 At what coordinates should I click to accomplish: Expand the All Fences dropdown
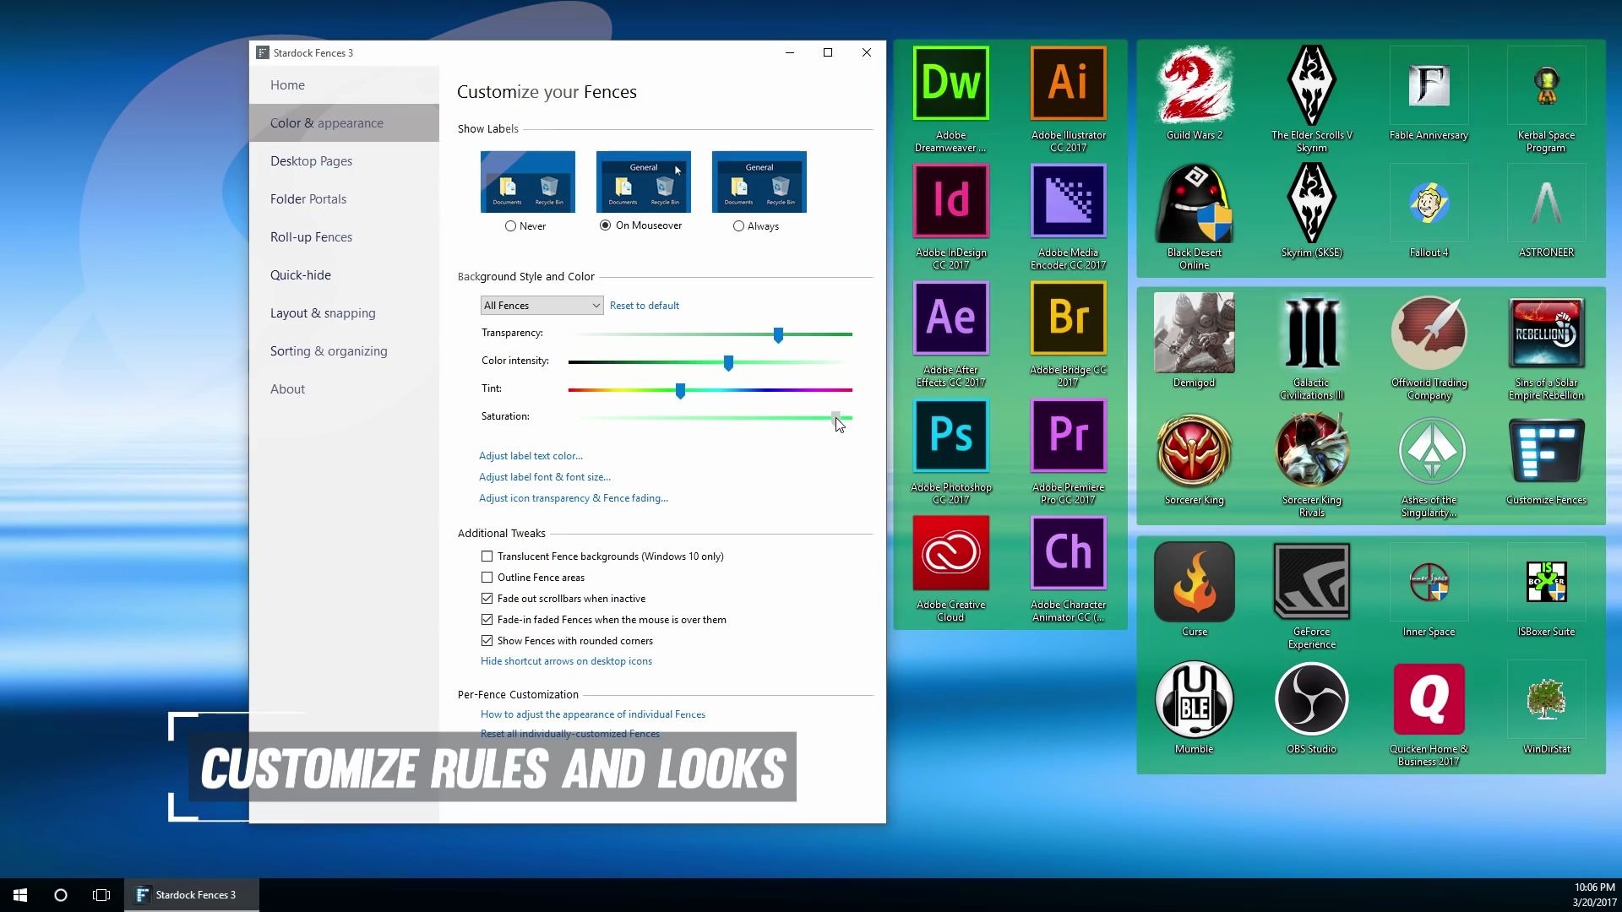point(542,306)
